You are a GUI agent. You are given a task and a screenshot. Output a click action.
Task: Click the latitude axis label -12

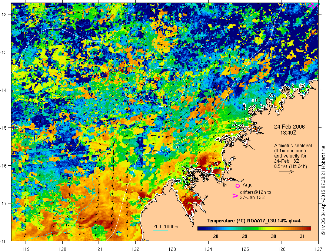[x=4, y=14]
